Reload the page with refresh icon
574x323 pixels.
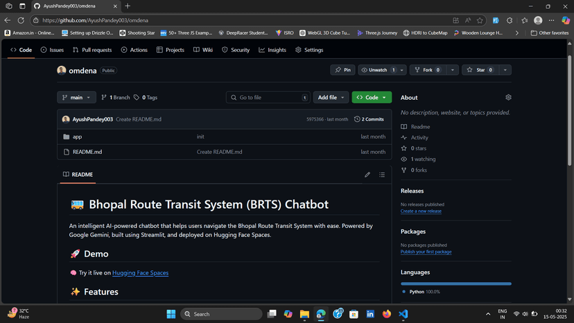21,21
